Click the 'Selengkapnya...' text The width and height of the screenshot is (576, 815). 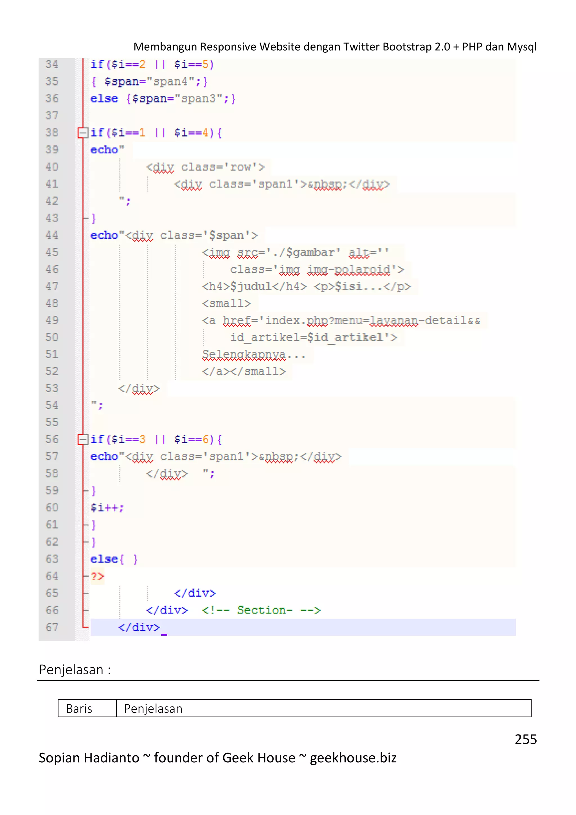click(x=254, y=354)
